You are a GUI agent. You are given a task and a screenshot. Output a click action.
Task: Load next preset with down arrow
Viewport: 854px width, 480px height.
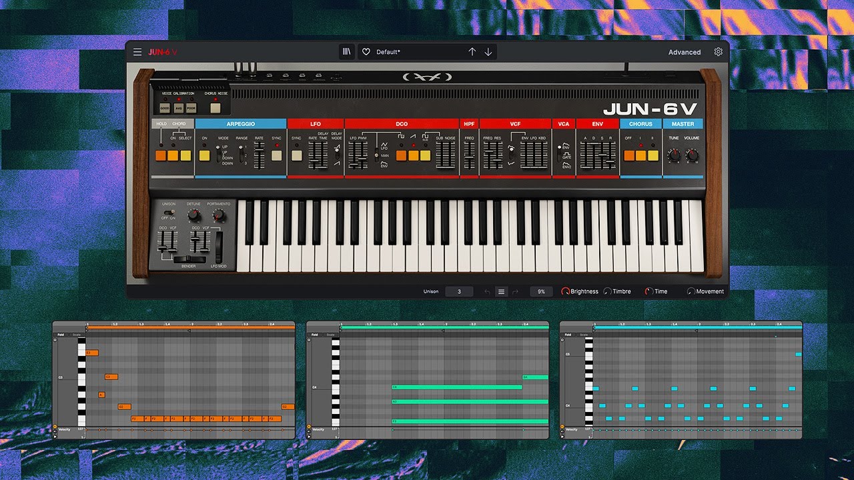coord(488,52)
